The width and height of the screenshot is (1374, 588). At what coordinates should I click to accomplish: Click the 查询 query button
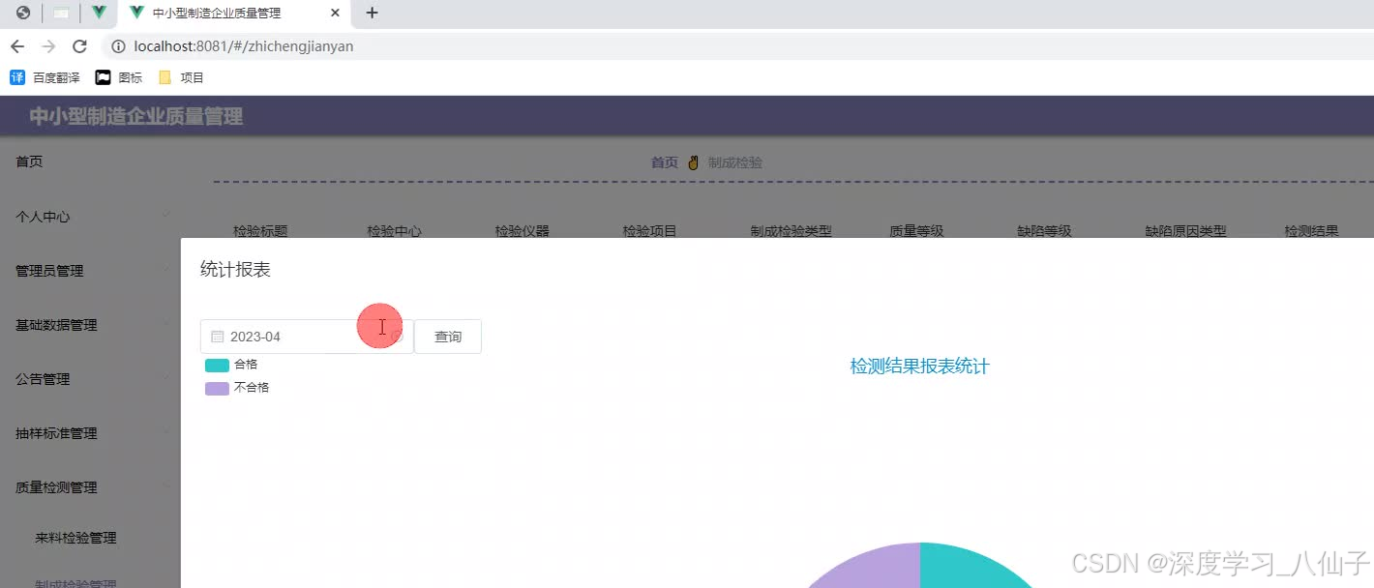(448, 337)
